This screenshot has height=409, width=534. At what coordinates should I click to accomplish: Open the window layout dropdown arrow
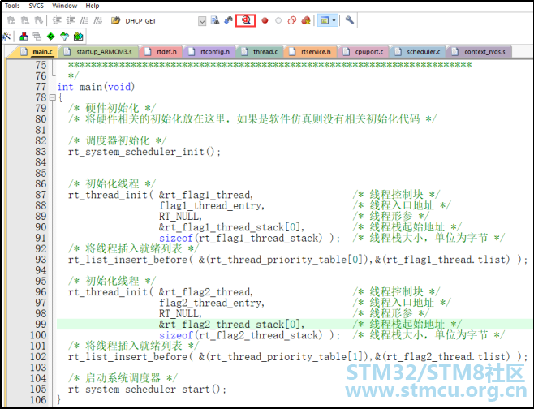334,21
